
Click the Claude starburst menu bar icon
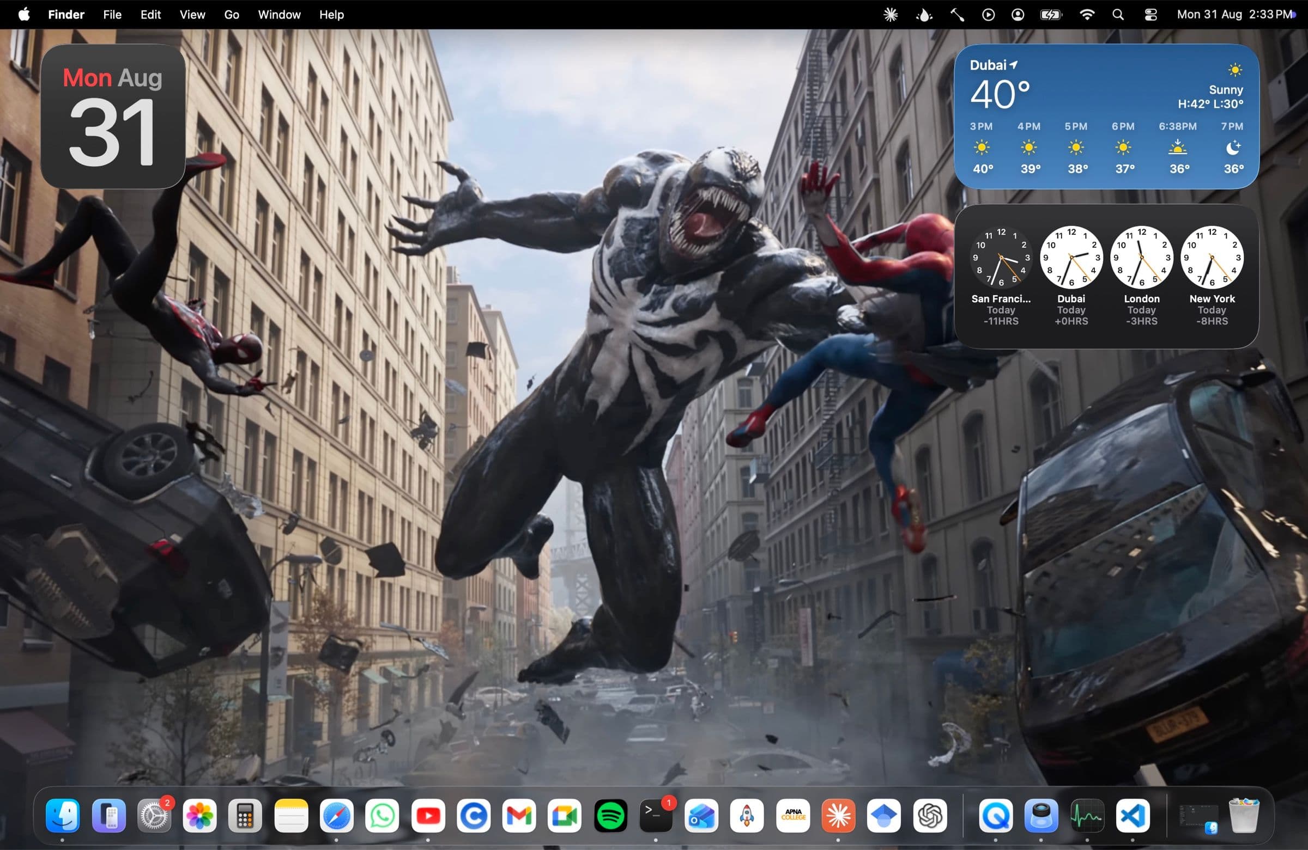pyautogui.click(x=891, y=15)
